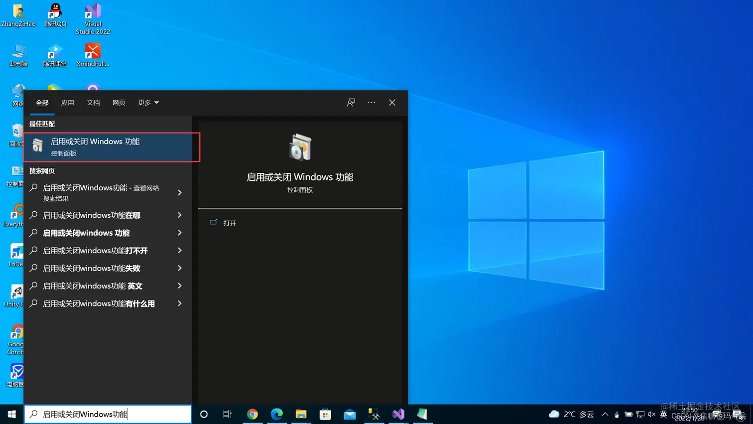Click search box with 启用或关闭Windows功能

tap(108, 414)
